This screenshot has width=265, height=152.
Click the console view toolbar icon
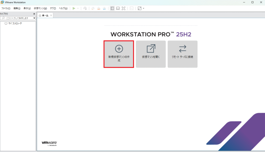[131, 8]
